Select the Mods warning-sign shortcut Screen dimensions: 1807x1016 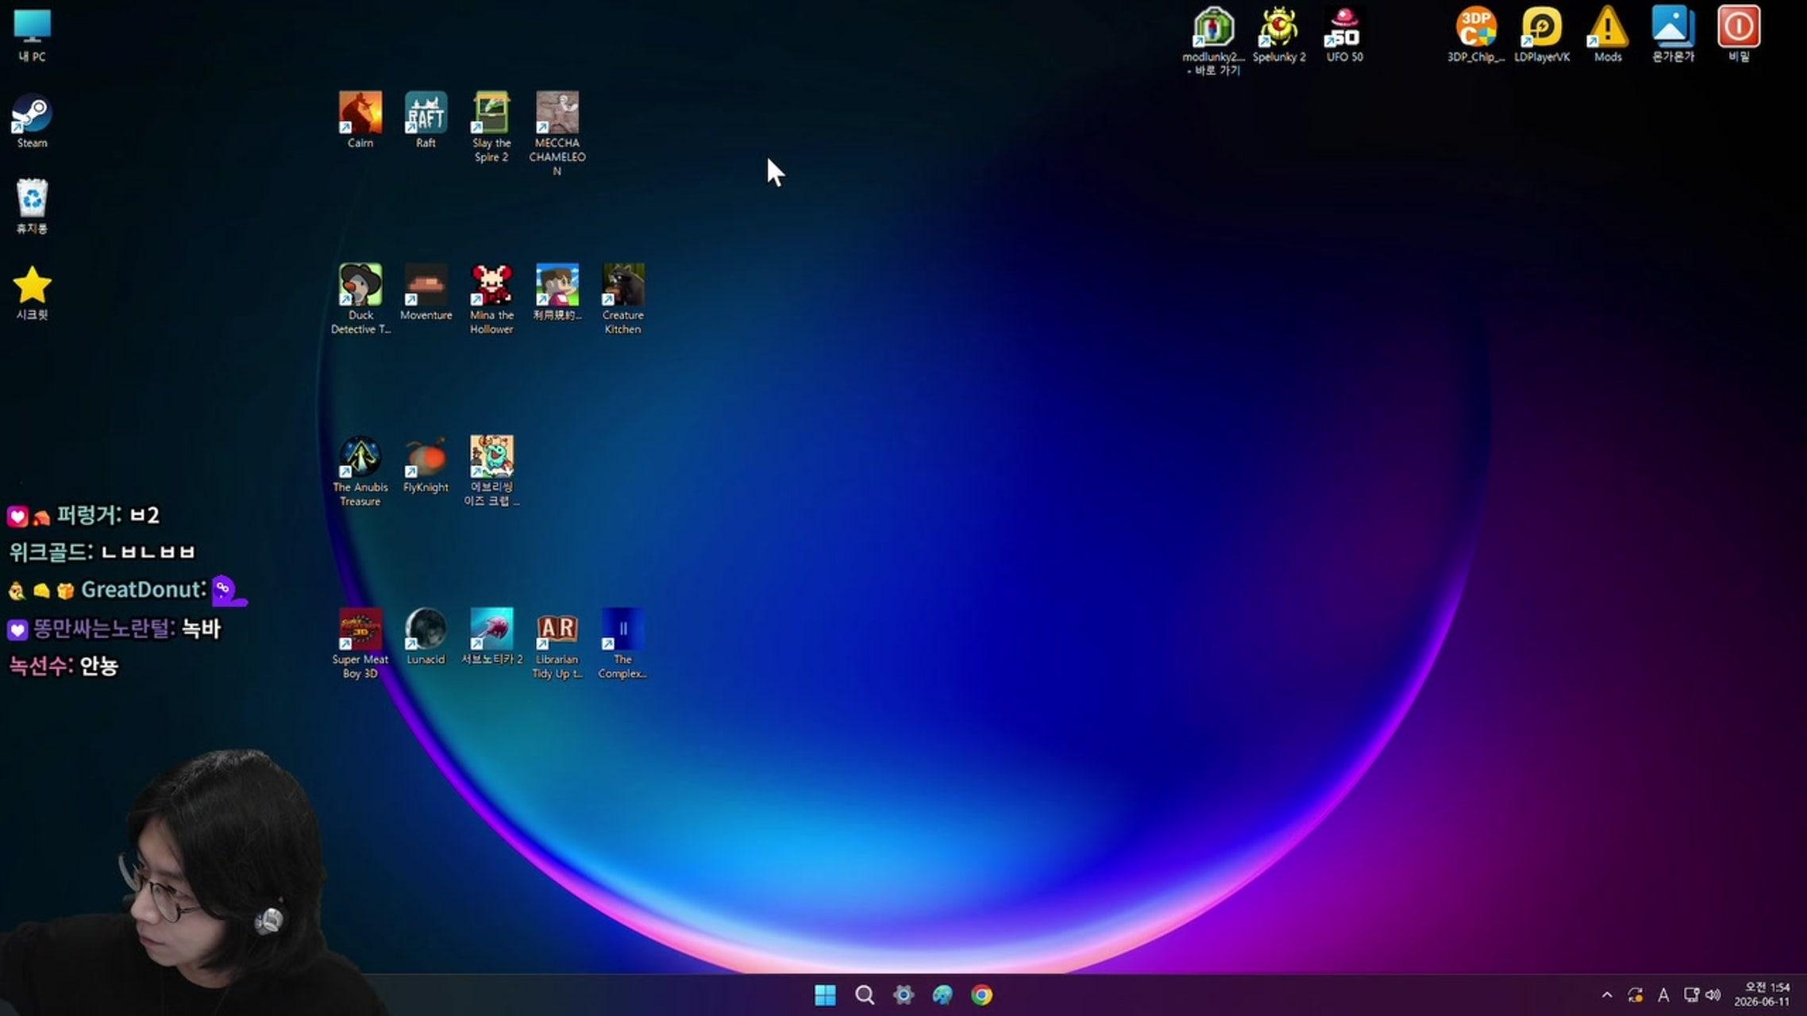tap(1608, 35)
